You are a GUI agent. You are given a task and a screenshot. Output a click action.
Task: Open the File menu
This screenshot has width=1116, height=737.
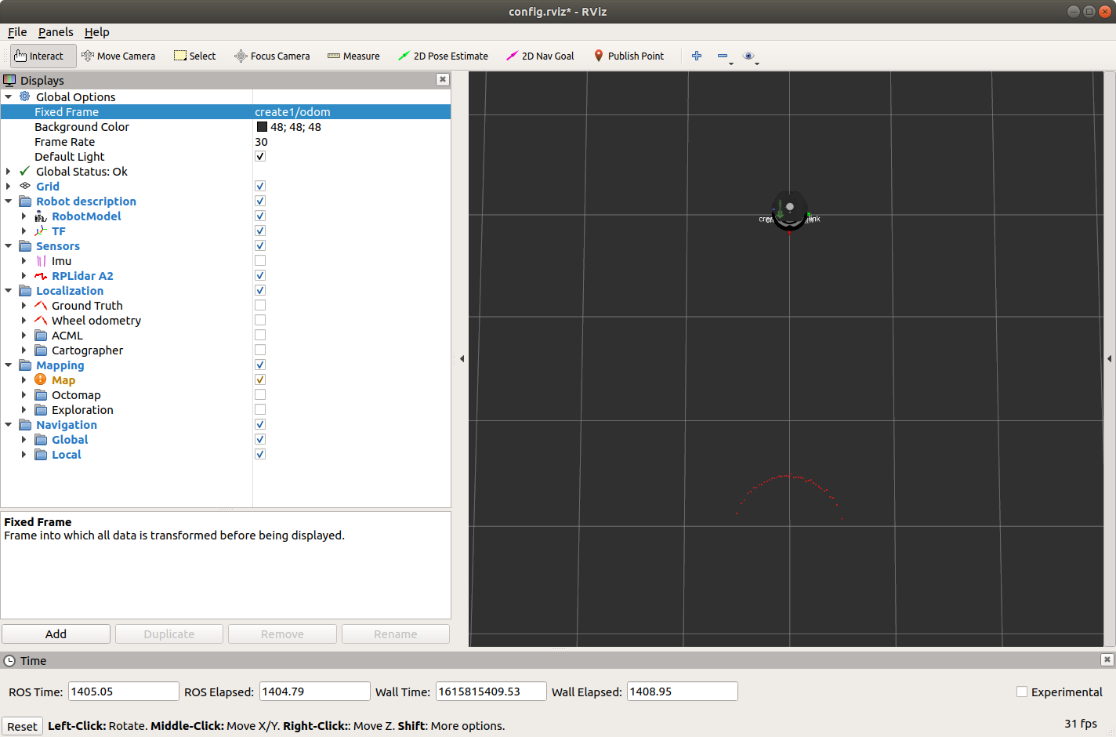pyautogui.click(x=17, y=32)
